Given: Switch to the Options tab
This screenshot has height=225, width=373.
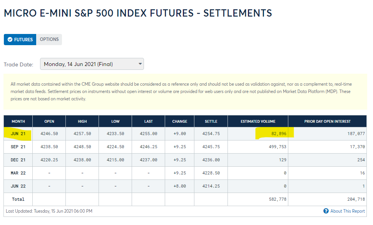Looking at the screenshot, I should point(49,39).
